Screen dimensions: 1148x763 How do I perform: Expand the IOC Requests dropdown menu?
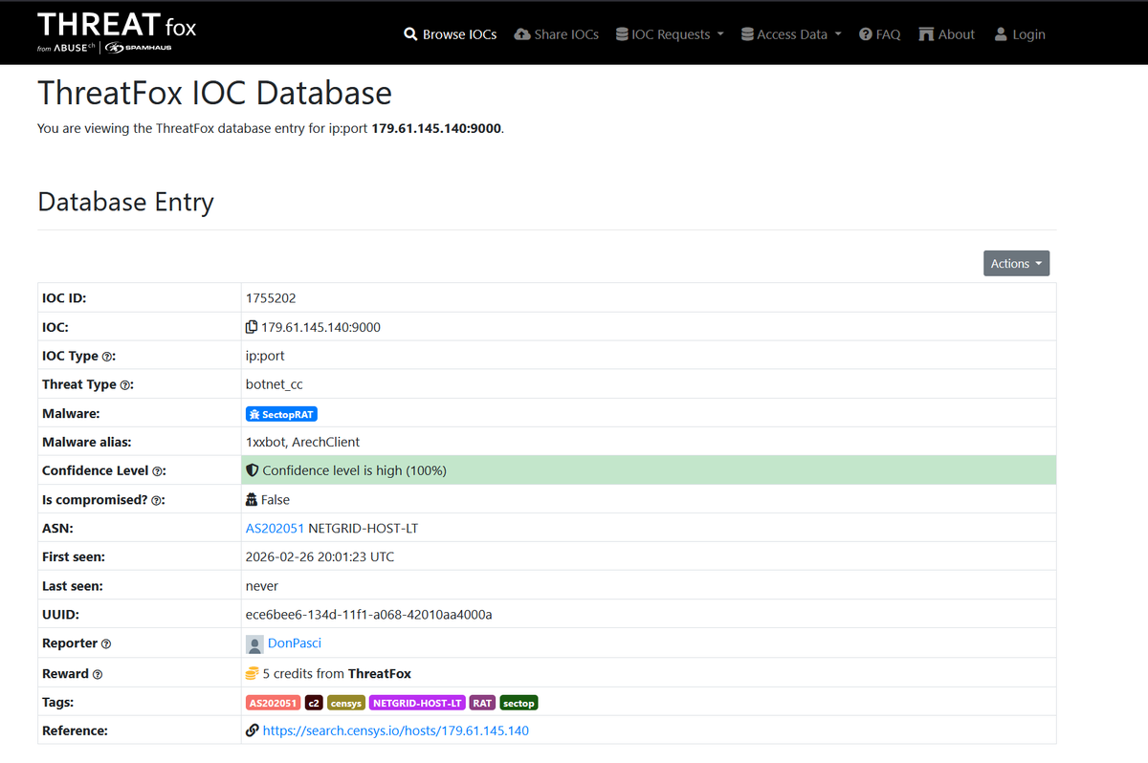[x=670, y=34]
